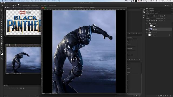The width and height of the screenshot is (173, 97).
Task: Switch to the Channels tab
Action: point(152,14)
